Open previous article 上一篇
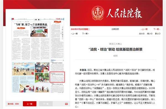 (74, 34)
